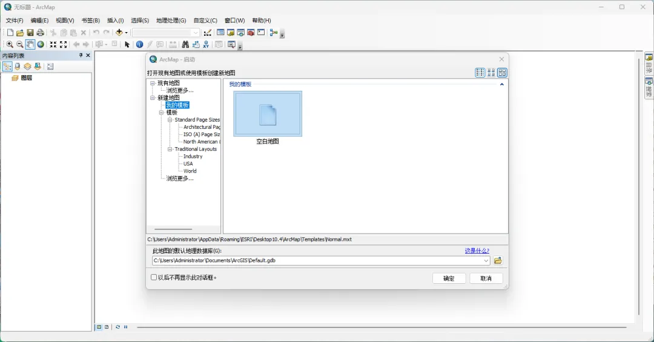Open the 书签(B) menu
Image resolution: width=654 pixels, height=342 pixels.
(x=90, y=21)
